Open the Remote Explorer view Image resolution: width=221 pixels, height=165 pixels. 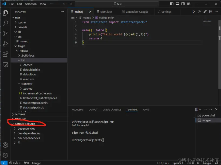(5, 65)
